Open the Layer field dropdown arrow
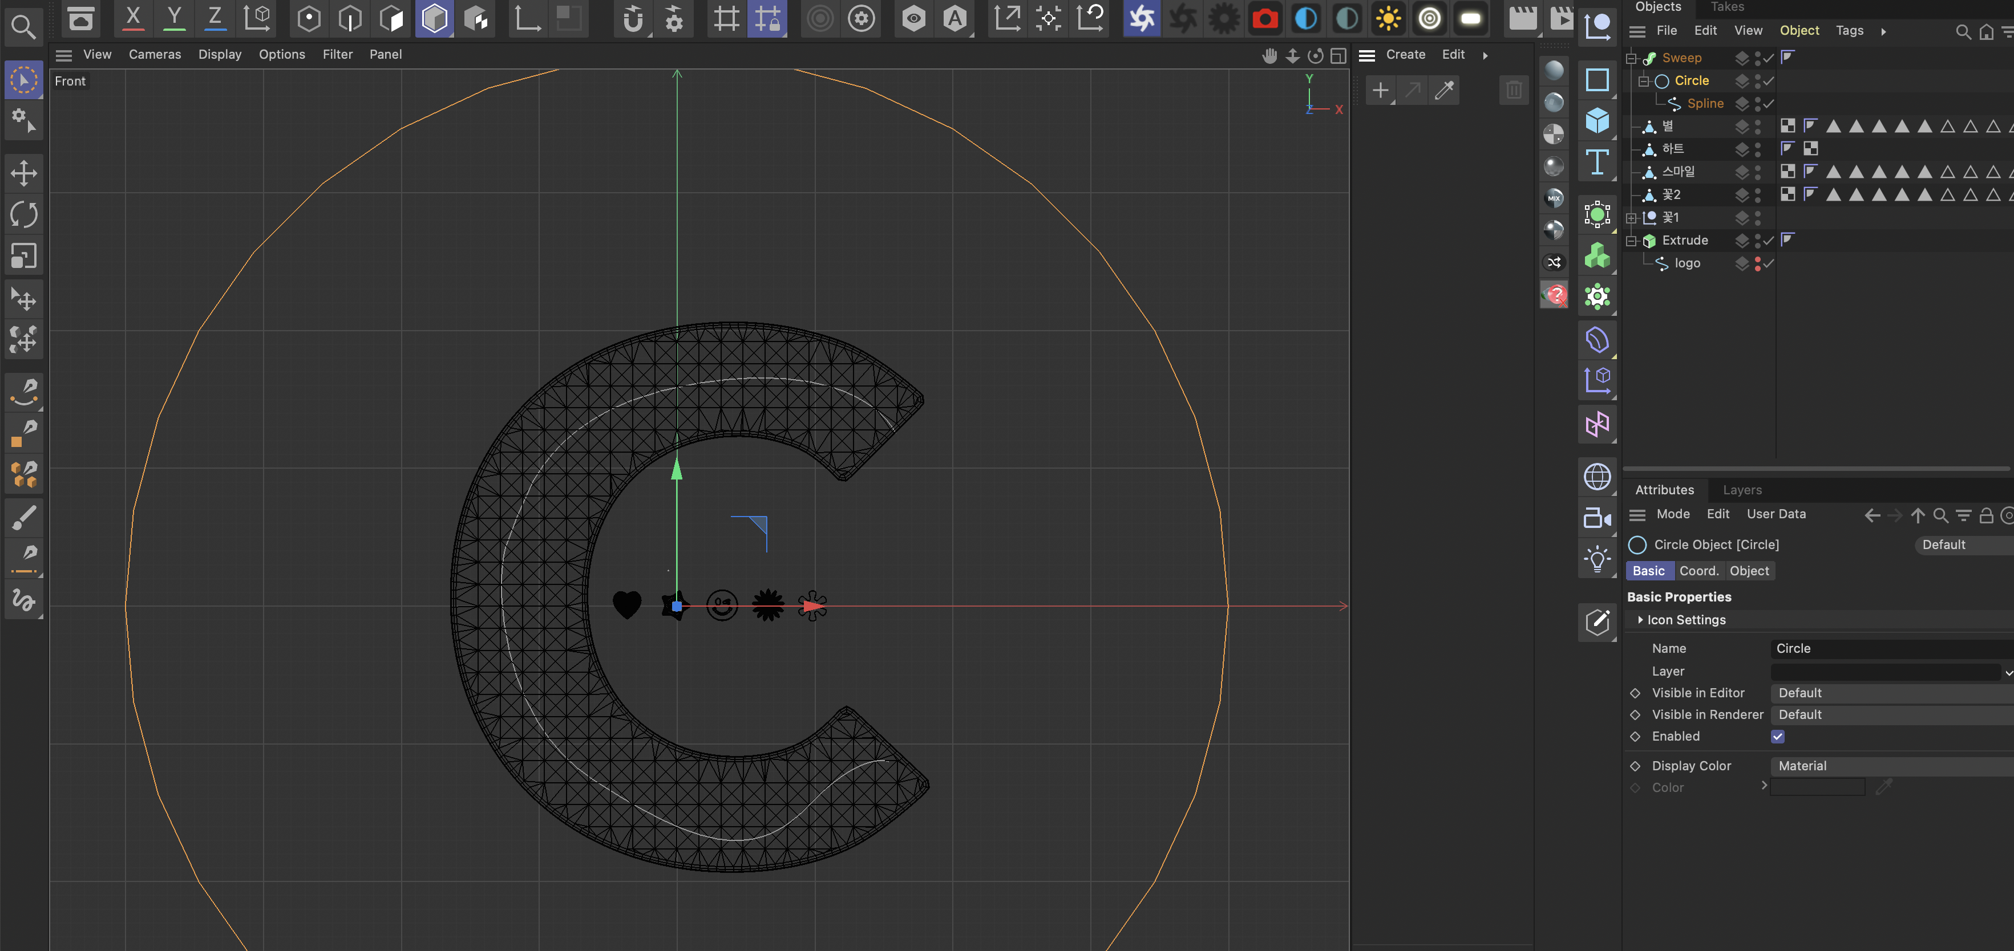The height and width of the screenshot is (951, 2014). (2008, 672)
